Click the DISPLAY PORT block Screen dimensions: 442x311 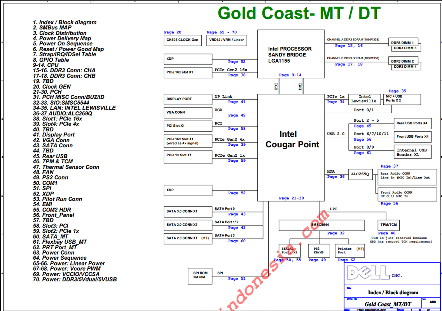tap(188, 99)
